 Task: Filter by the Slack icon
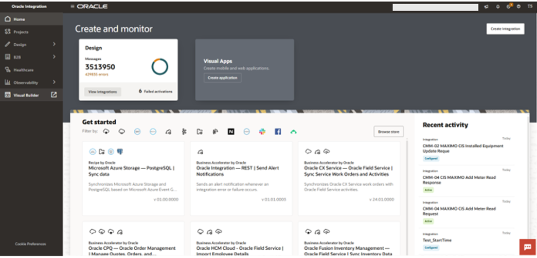(262, 132)
